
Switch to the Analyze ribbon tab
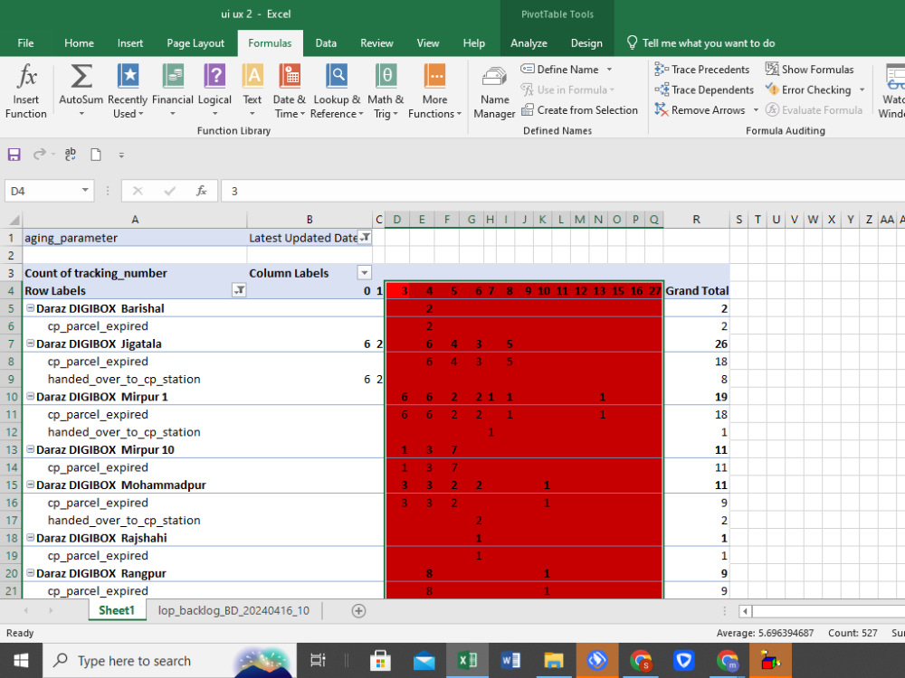coord(529,42)
